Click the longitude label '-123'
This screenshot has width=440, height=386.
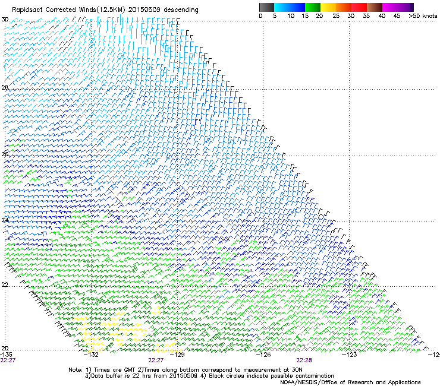(350, 355)
